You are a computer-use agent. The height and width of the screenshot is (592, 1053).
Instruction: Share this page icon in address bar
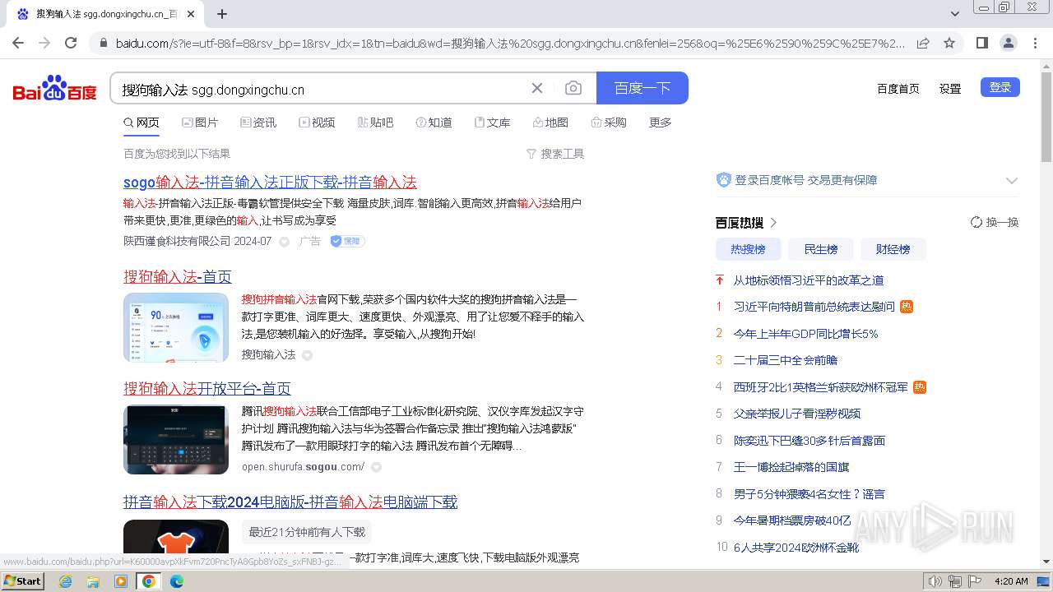click(x=923, y=43)
